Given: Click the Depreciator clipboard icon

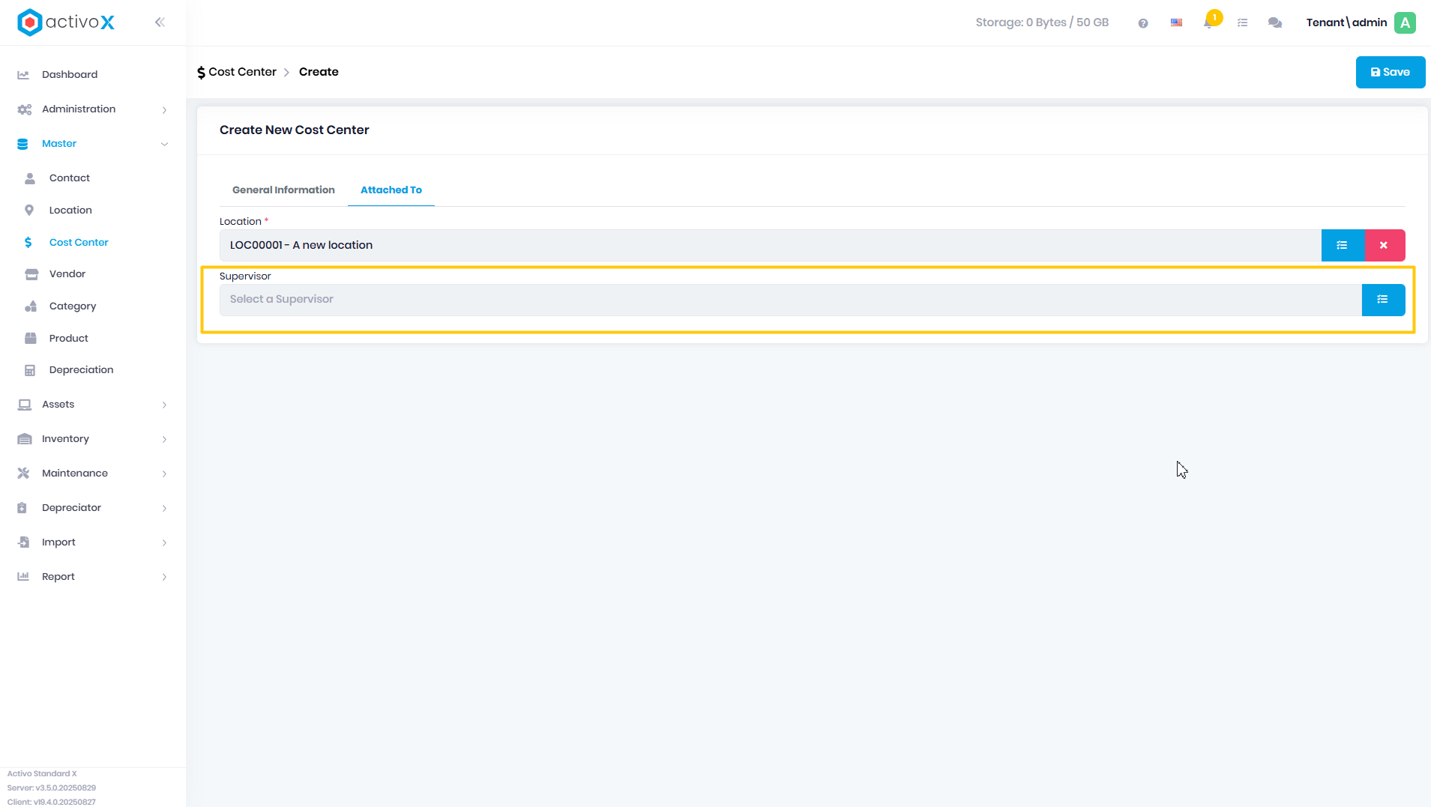Looking at the screenshot, I should (x=22, y=508).
